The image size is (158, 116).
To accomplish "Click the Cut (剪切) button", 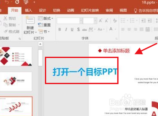I will coord(10,18).
